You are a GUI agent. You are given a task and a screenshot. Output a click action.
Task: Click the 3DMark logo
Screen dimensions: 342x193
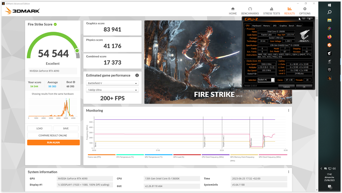22,11
